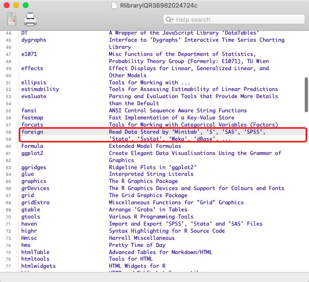309x282 pixels.
Task: Click the printer icon
Action: click(x=30, y=19)
